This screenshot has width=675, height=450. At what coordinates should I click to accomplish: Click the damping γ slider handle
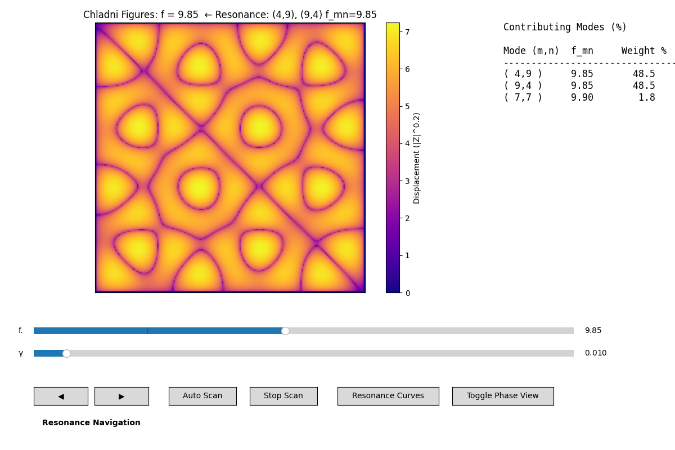pos(66,353)
